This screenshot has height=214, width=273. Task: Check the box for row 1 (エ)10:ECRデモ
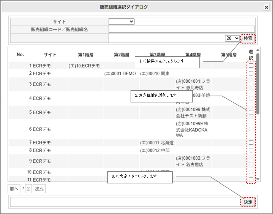pyautogui.click(x=251, y=66)
